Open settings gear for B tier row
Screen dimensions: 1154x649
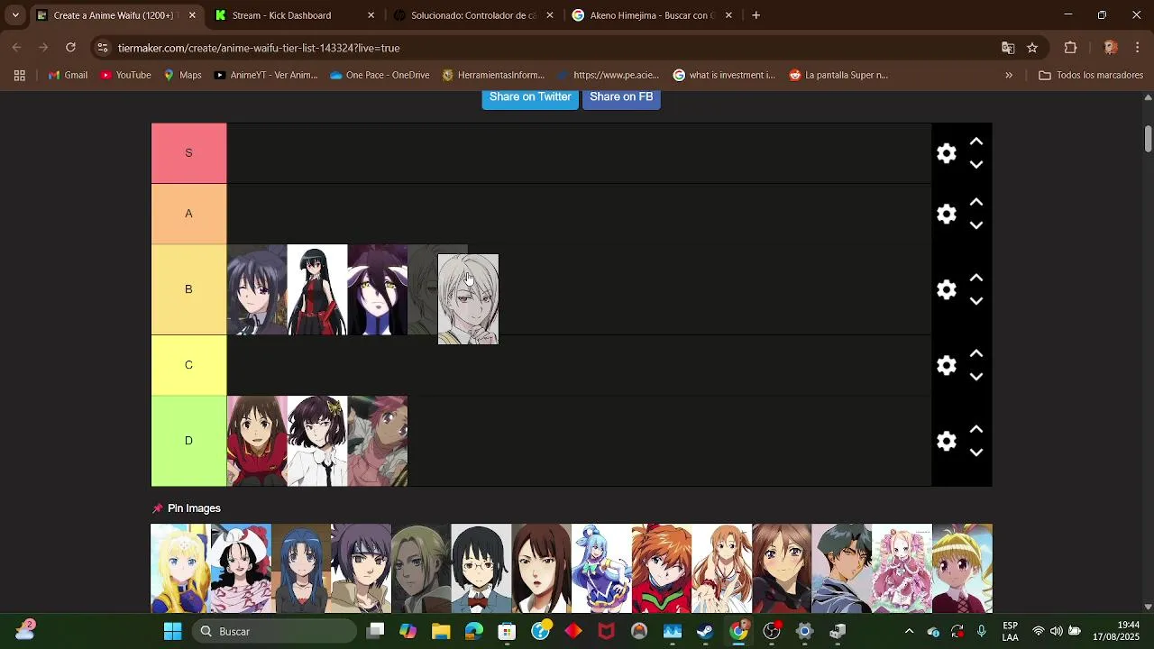tap(946, 289)
